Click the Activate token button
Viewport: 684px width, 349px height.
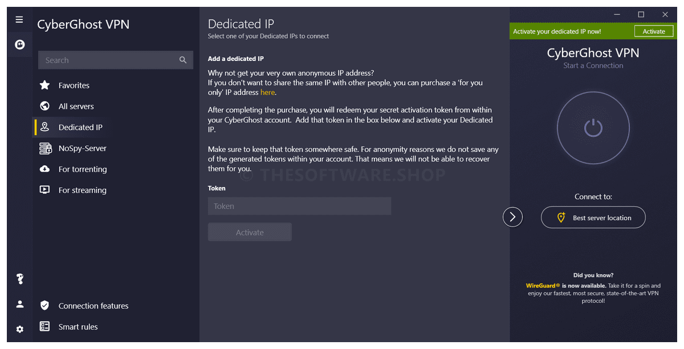[x=250, y=232]
